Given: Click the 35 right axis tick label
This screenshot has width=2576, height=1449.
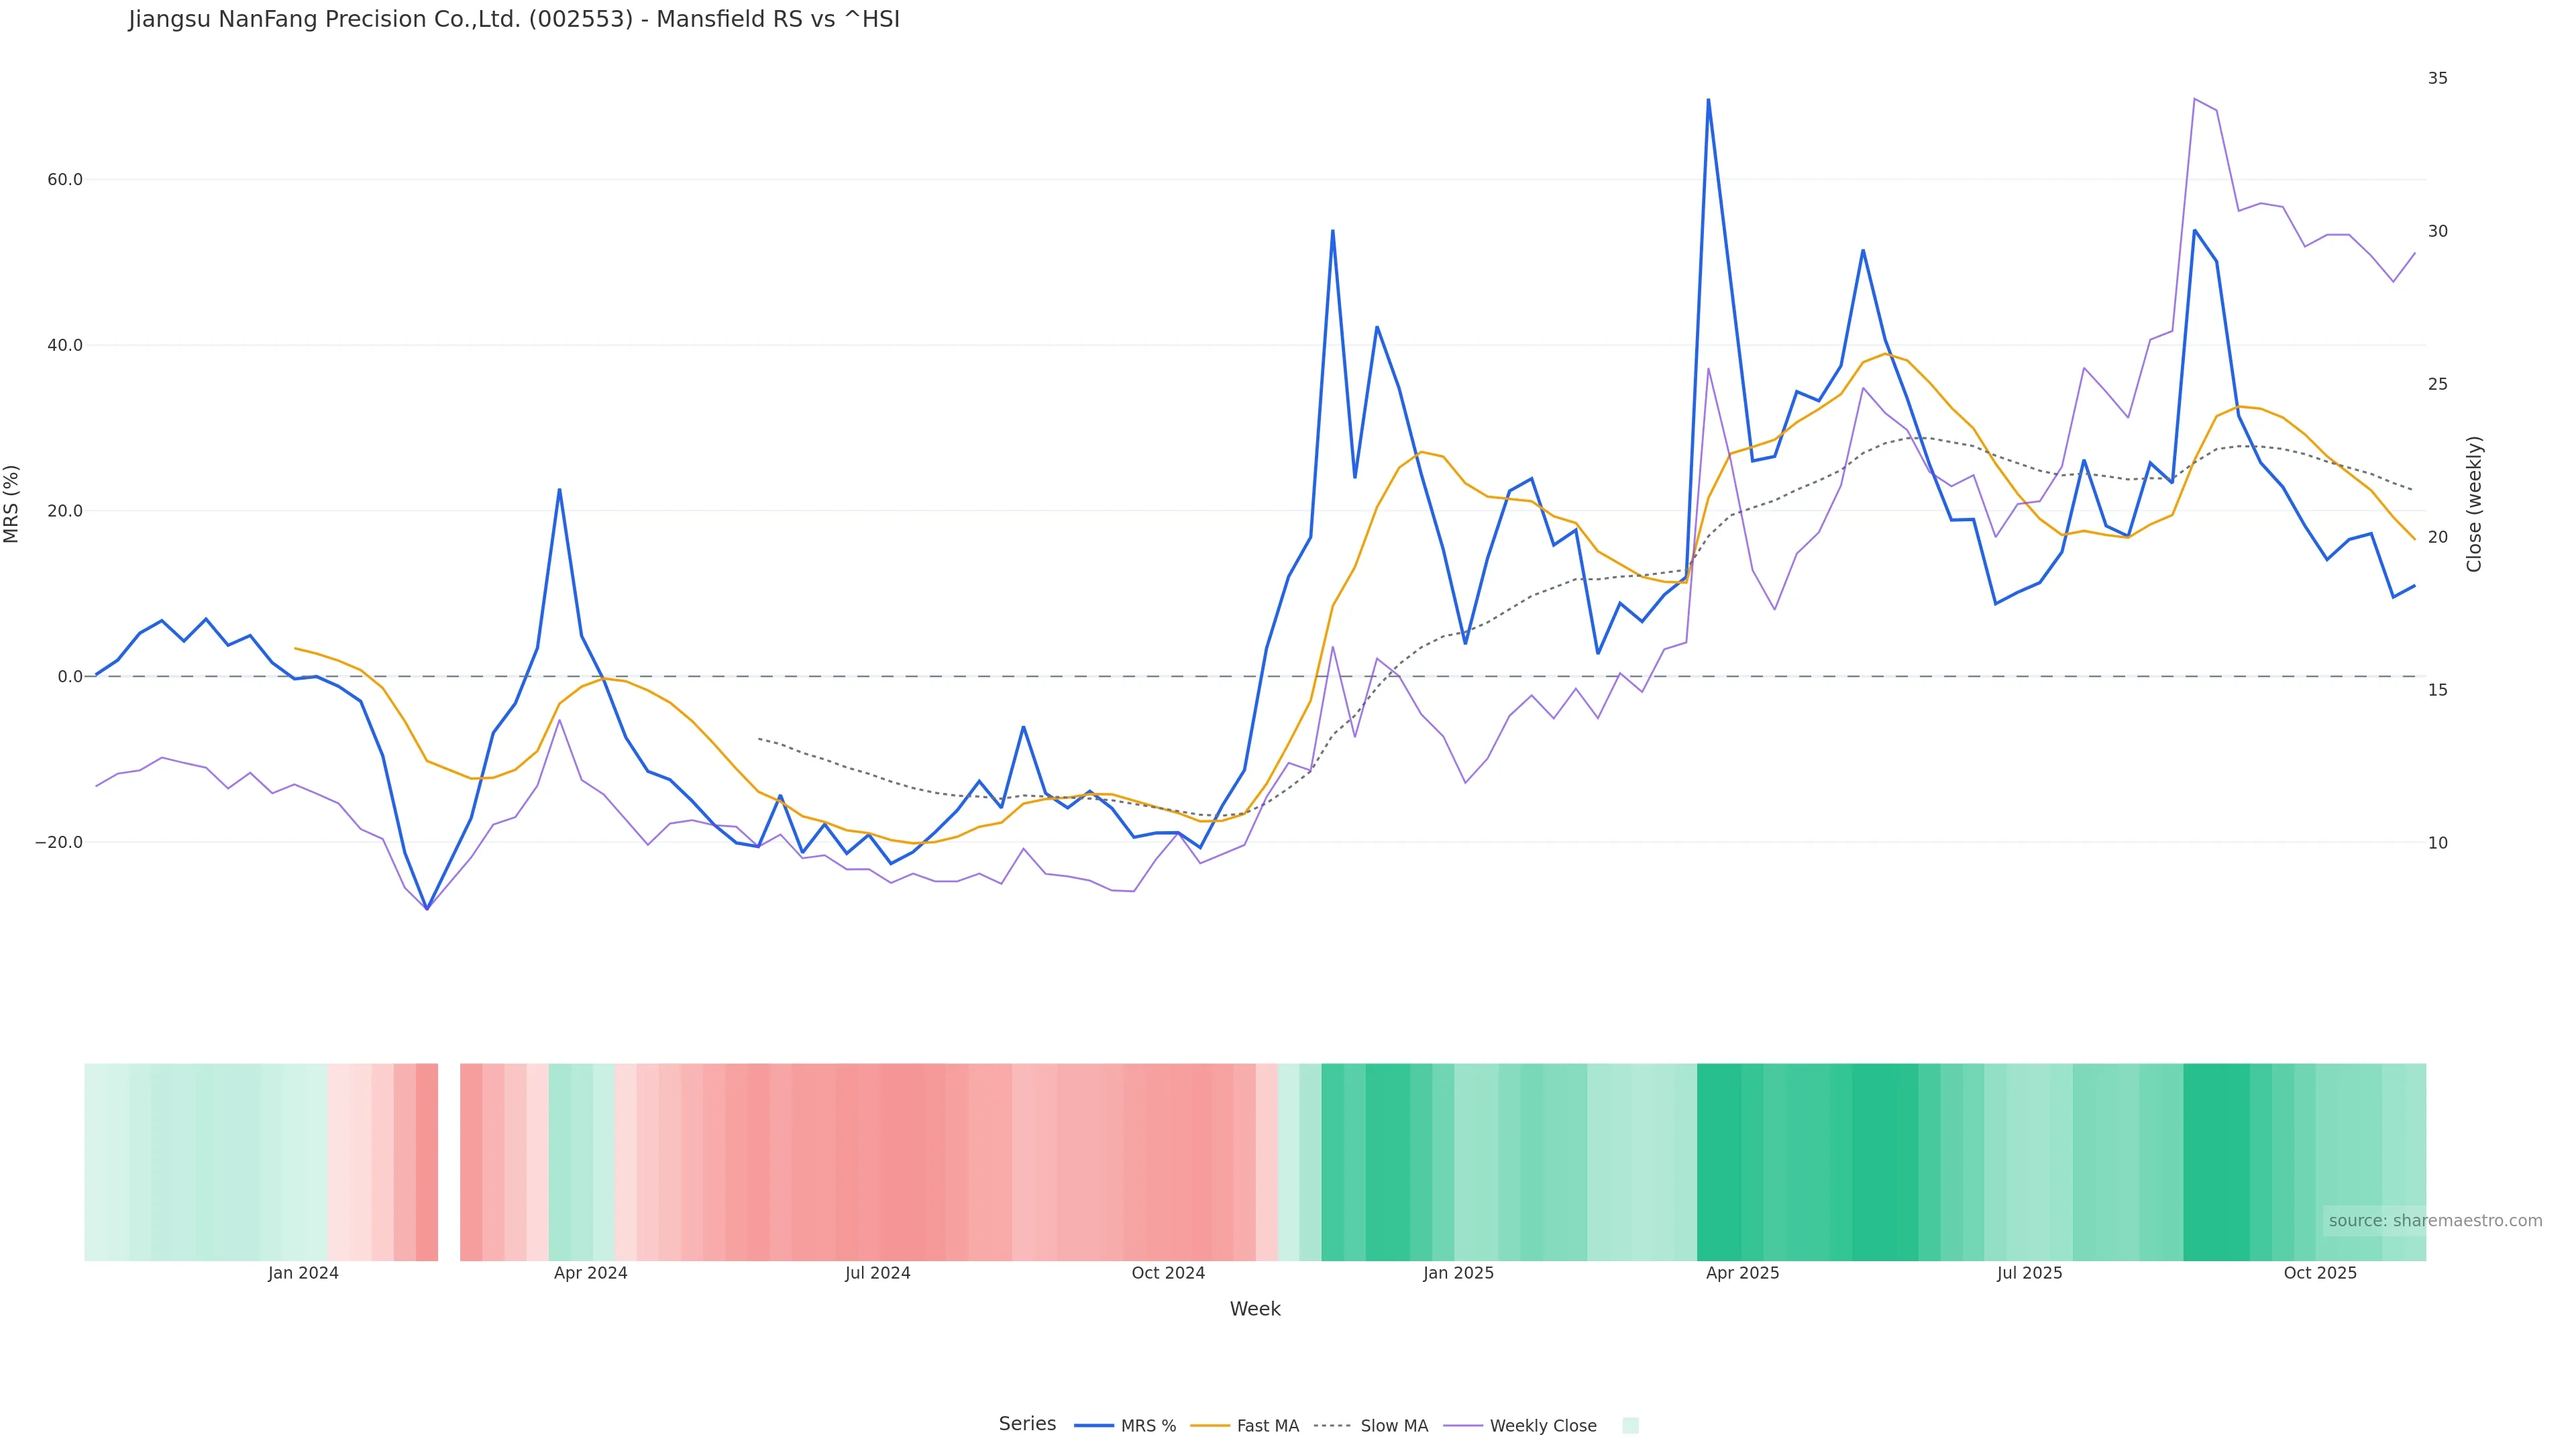Looking at the screenshot, I should pyautogui.click(x=2438, y=78).
